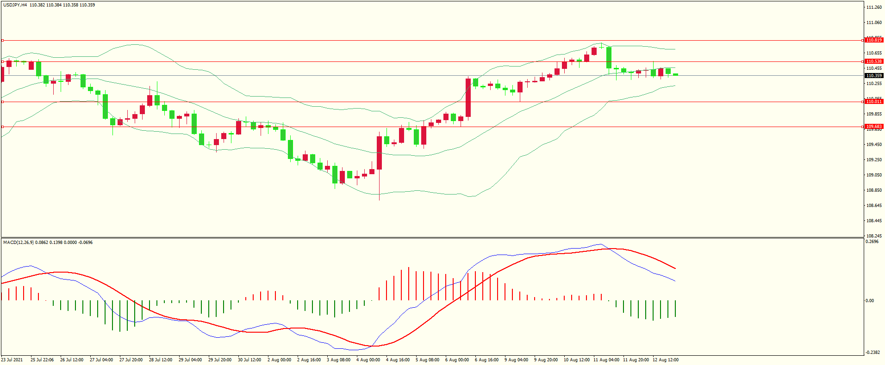885x365 pixels.
Task: Click the 110.255 price axis label
Action: pyautogui.click(x=874, y=84)
